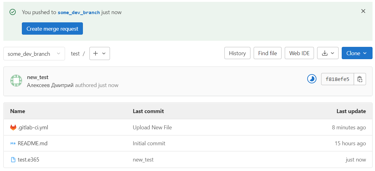
Task: Expand the some_dev_branch branch selector
Action: tap(34, 54)
